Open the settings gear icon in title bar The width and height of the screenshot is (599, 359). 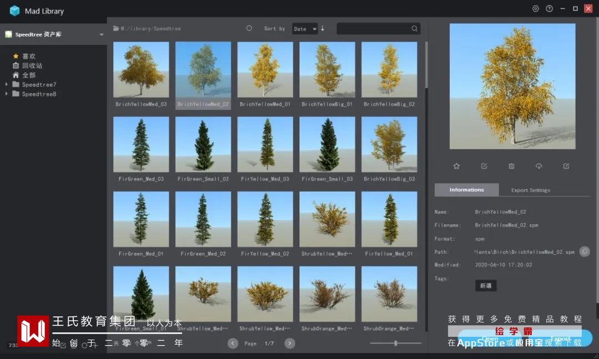click(536, 9)
